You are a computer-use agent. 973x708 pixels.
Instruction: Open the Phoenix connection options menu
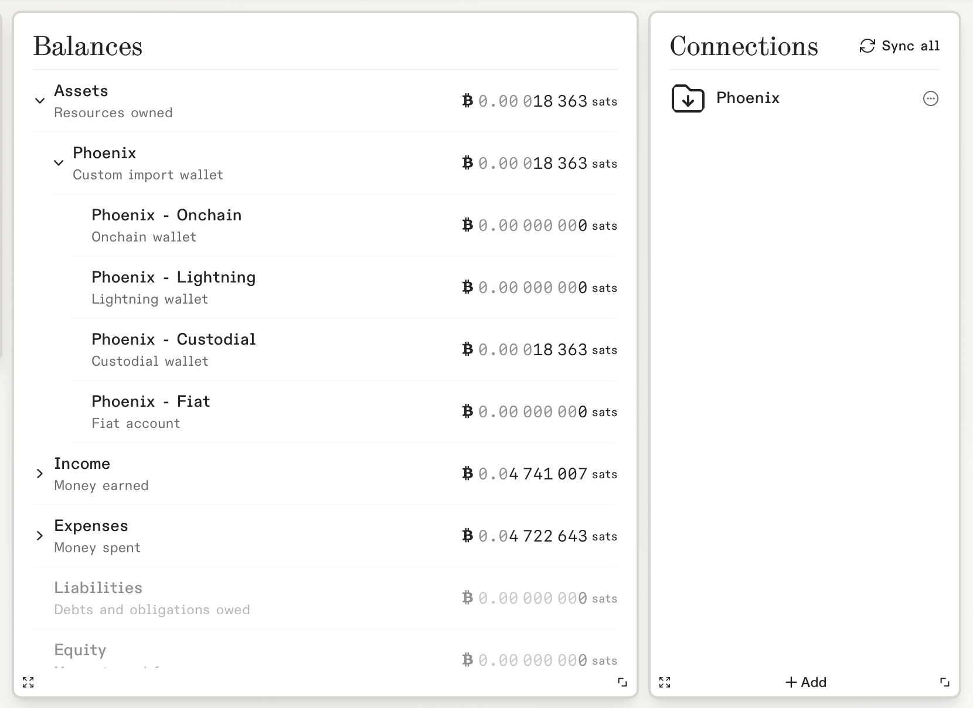coord(930,98)
